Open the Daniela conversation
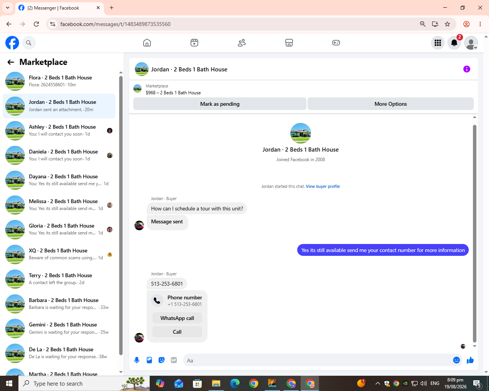This screenshot has height=391, width=489. (59, 155)
